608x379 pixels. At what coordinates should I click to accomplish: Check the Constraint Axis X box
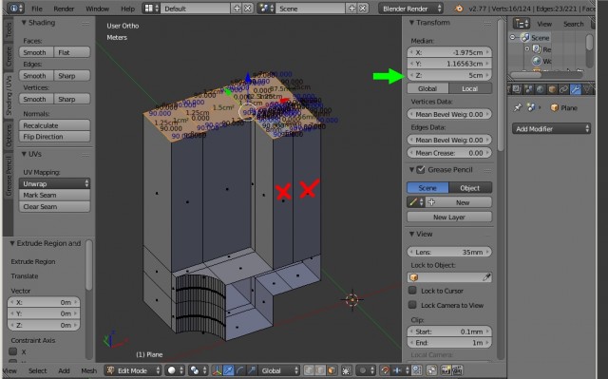click(13, 351)
